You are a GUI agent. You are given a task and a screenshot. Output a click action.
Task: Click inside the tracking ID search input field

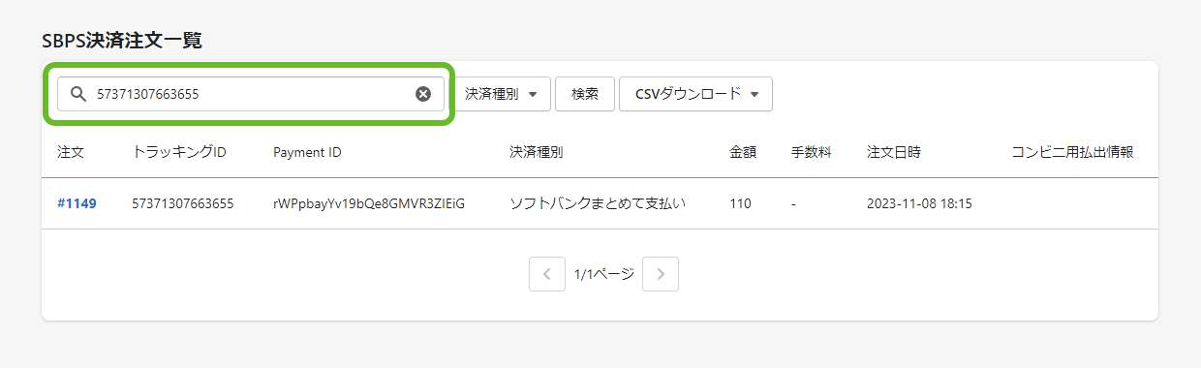pyautogui.click(x=252, y=94)
